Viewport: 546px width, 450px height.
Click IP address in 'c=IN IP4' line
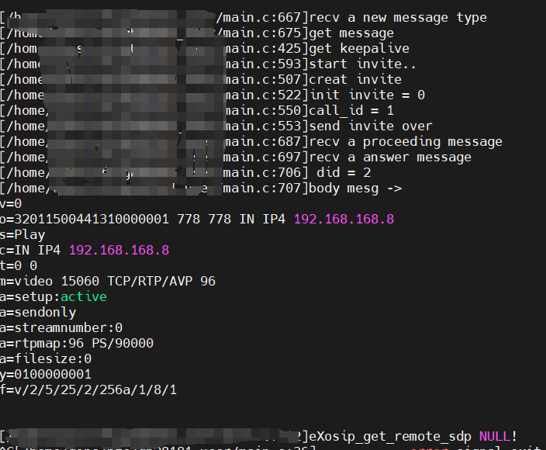tap(119, 250)
